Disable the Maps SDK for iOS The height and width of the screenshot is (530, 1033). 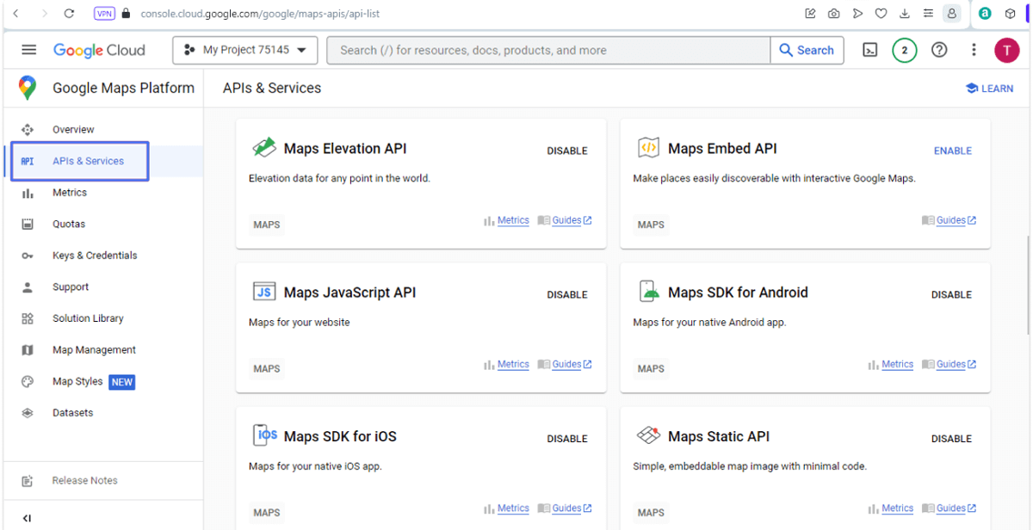point(567,438)
